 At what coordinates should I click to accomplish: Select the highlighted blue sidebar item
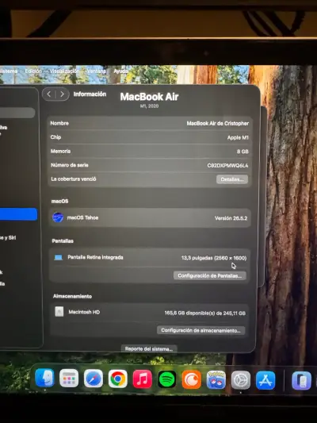pyautogui.click(x=18, y=214)
